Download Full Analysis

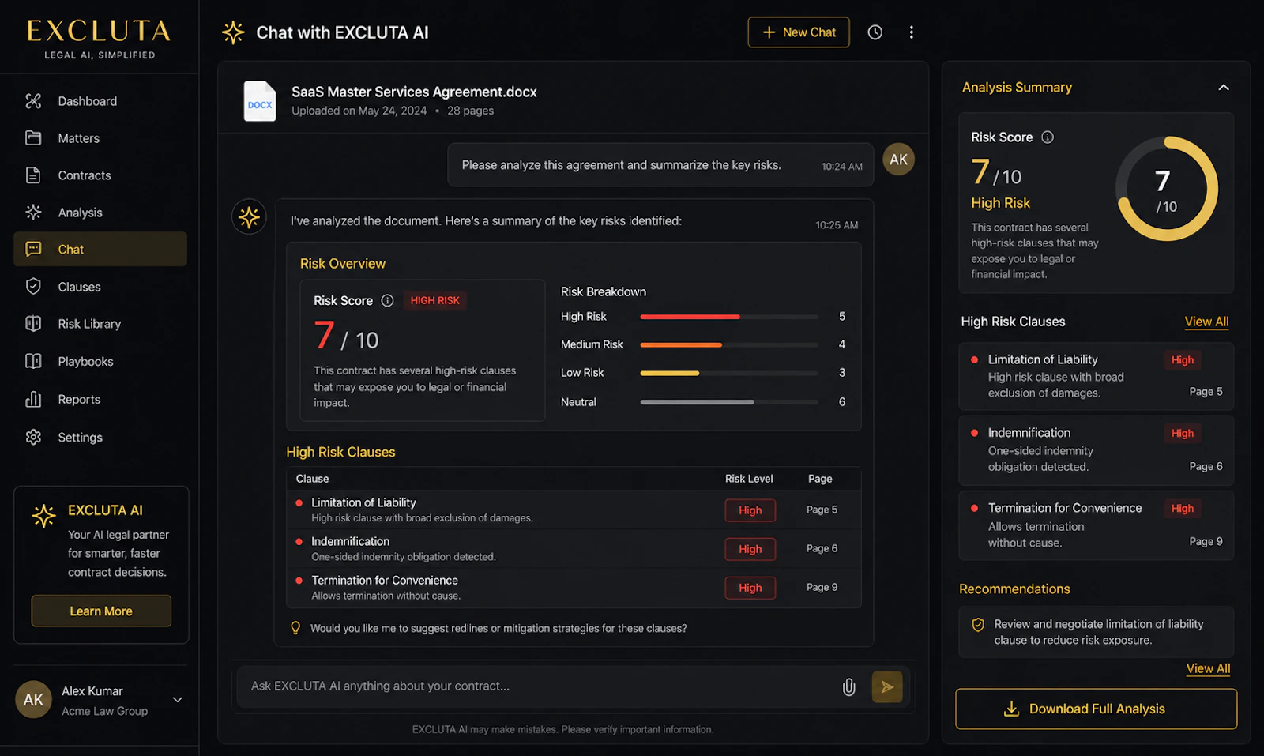pos(1097,709)
